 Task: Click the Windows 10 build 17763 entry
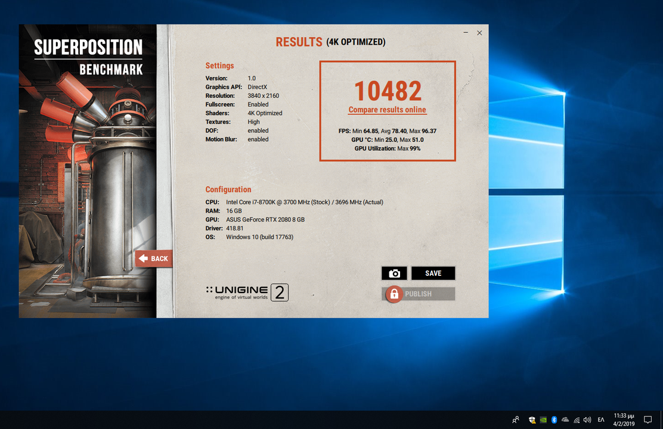point(259,237)
